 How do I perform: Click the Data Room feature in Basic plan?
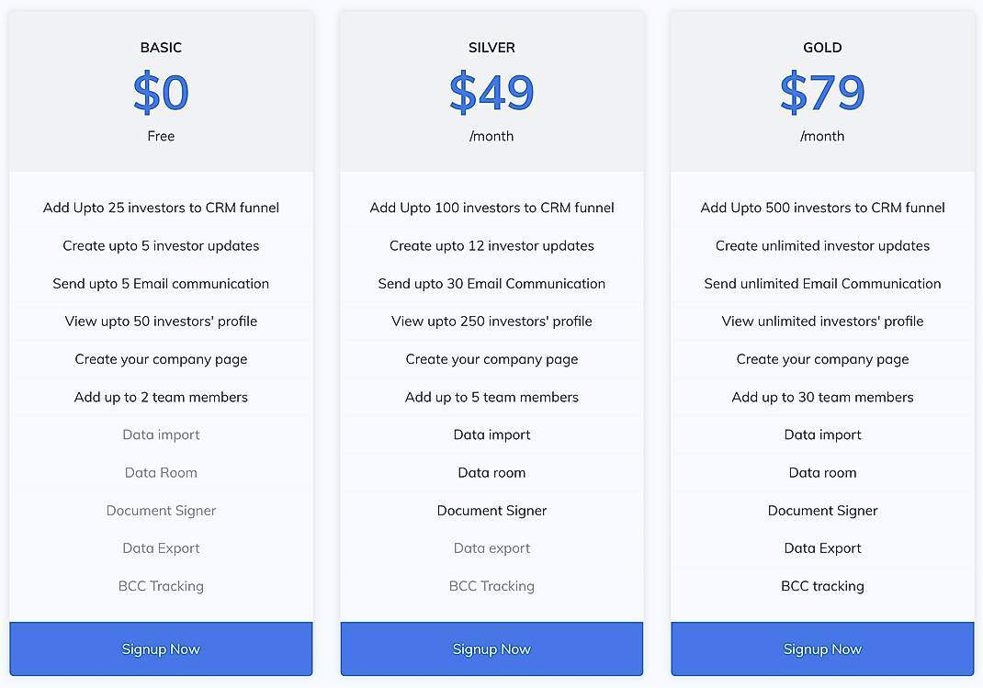161,472
